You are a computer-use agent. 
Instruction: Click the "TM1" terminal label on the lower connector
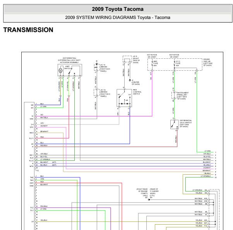coord(32,180)
